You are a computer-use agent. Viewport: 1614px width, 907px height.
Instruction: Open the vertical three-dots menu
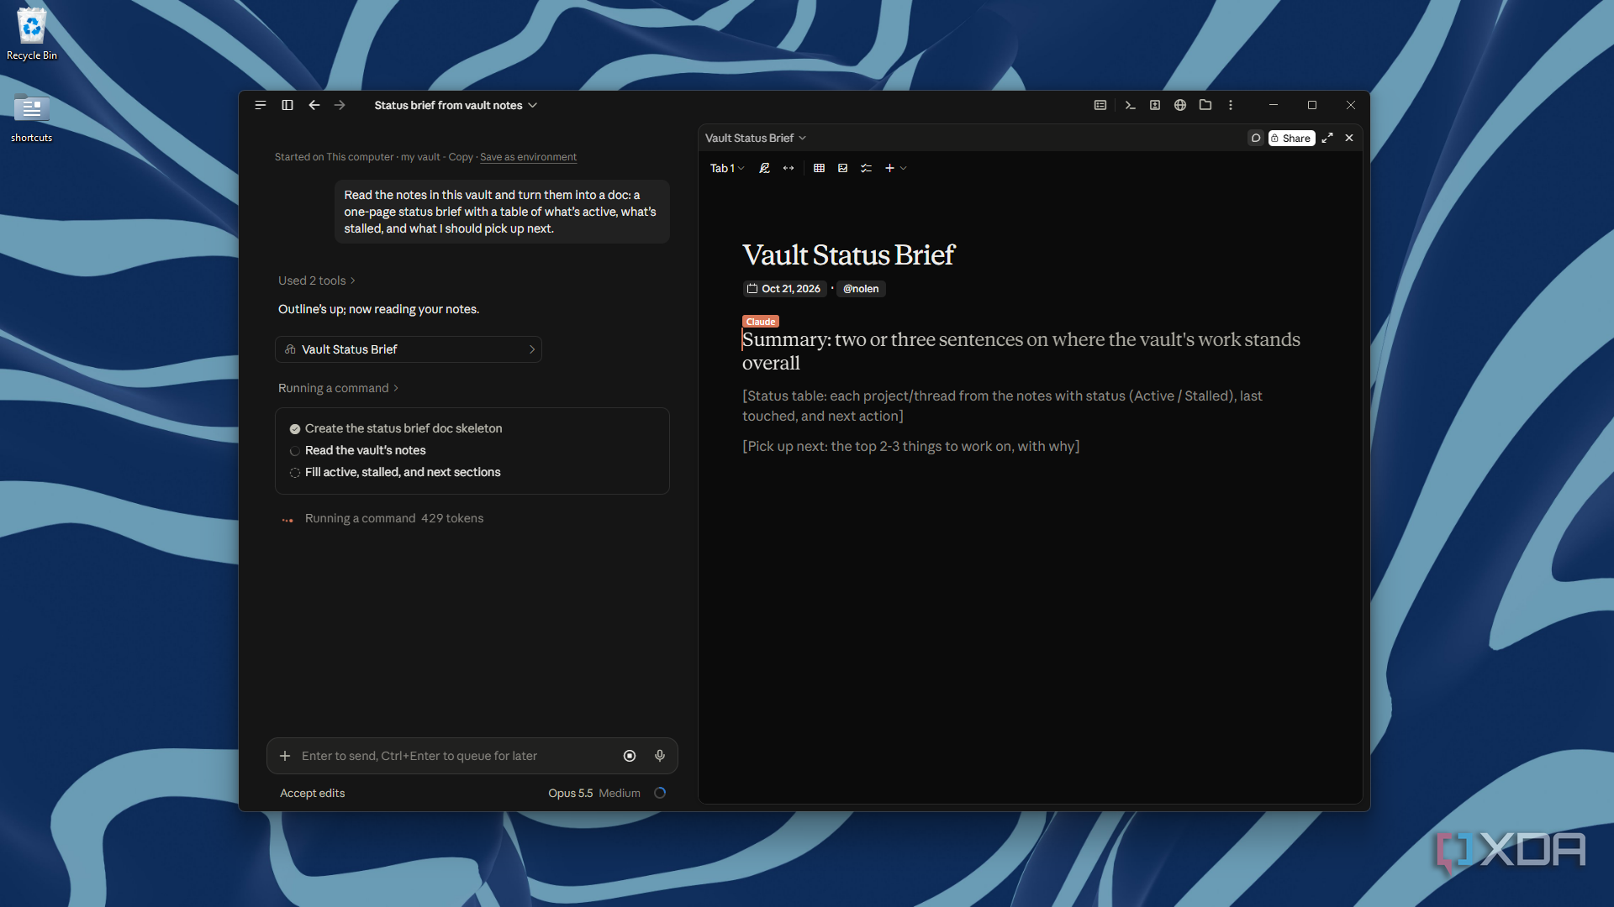click(1231, 105)
